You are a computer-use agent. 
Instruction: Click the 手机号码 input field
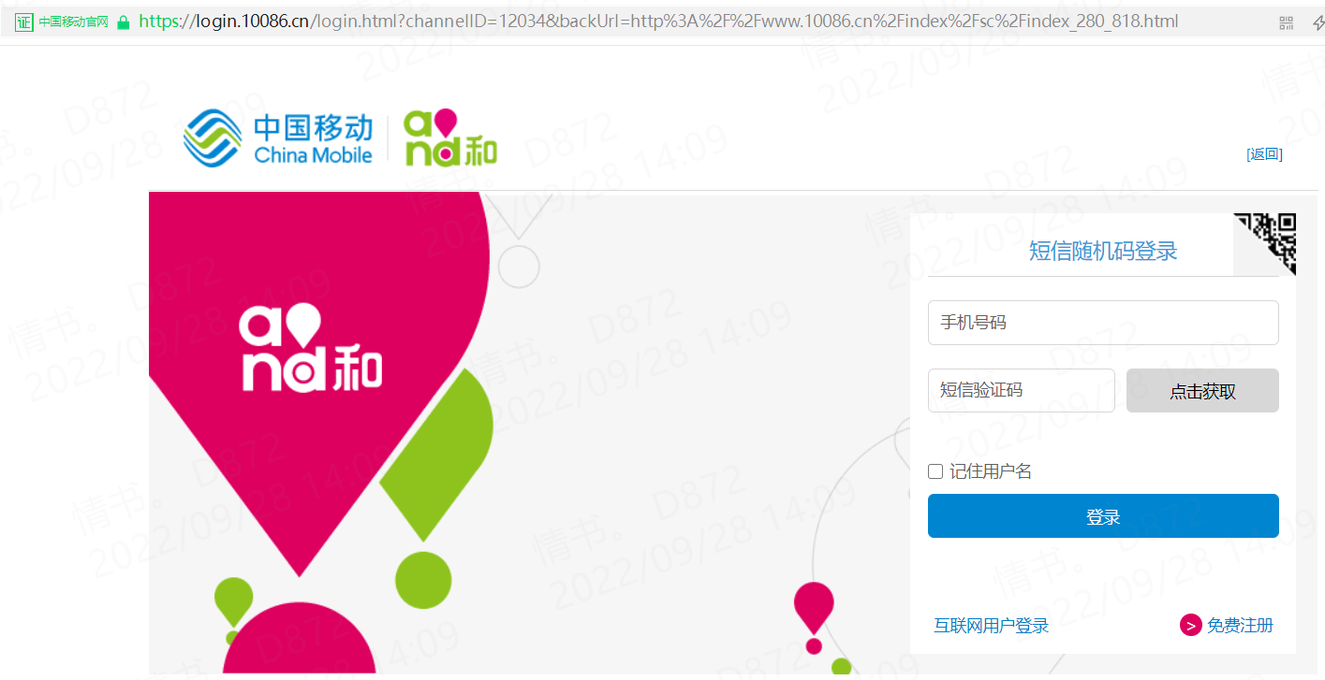1103,323
